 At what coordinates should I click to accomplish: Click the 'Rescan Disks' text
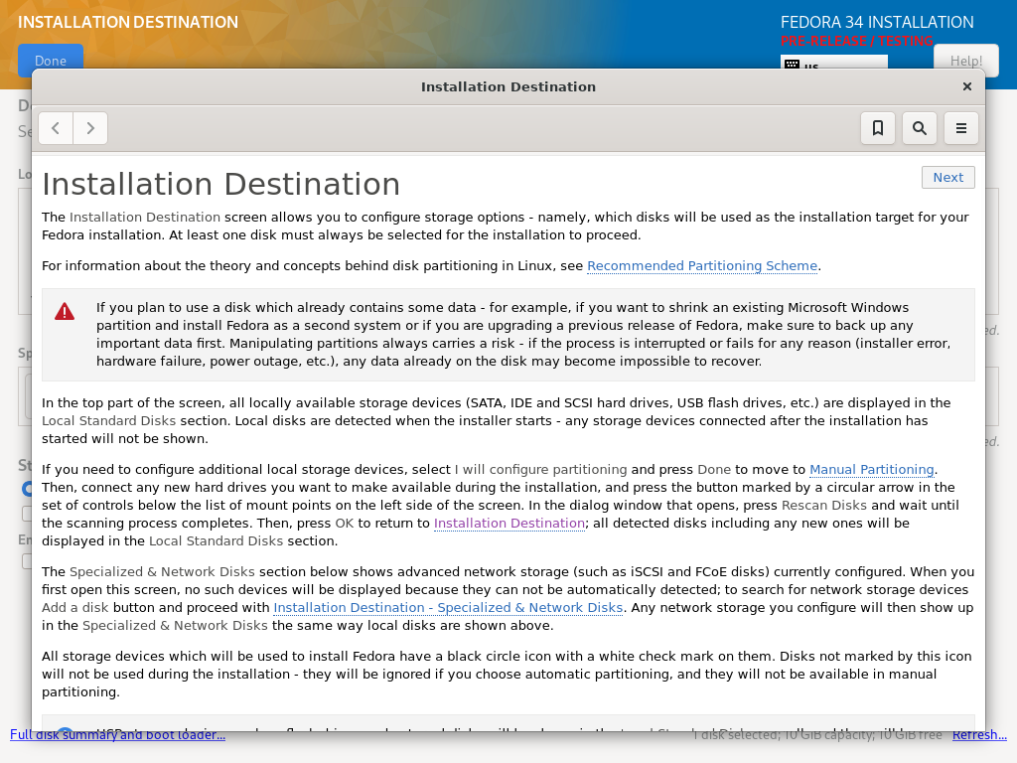click(x=823, y=506)
